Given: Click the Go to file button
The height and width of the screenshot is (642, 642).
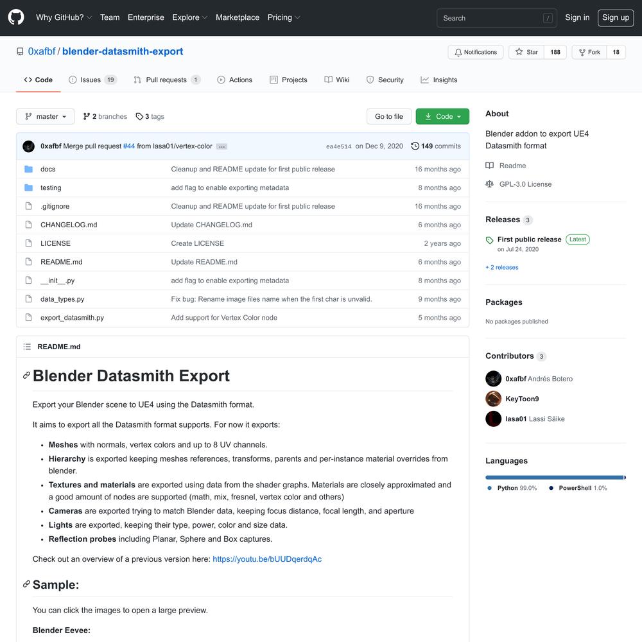Looking at the screenshot, I should pos(389,116).
